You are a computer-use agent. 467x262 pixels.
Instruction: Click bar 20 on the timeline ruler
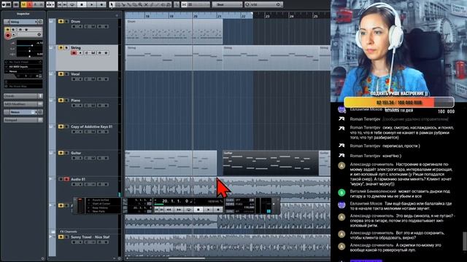[x=196, y=16]
